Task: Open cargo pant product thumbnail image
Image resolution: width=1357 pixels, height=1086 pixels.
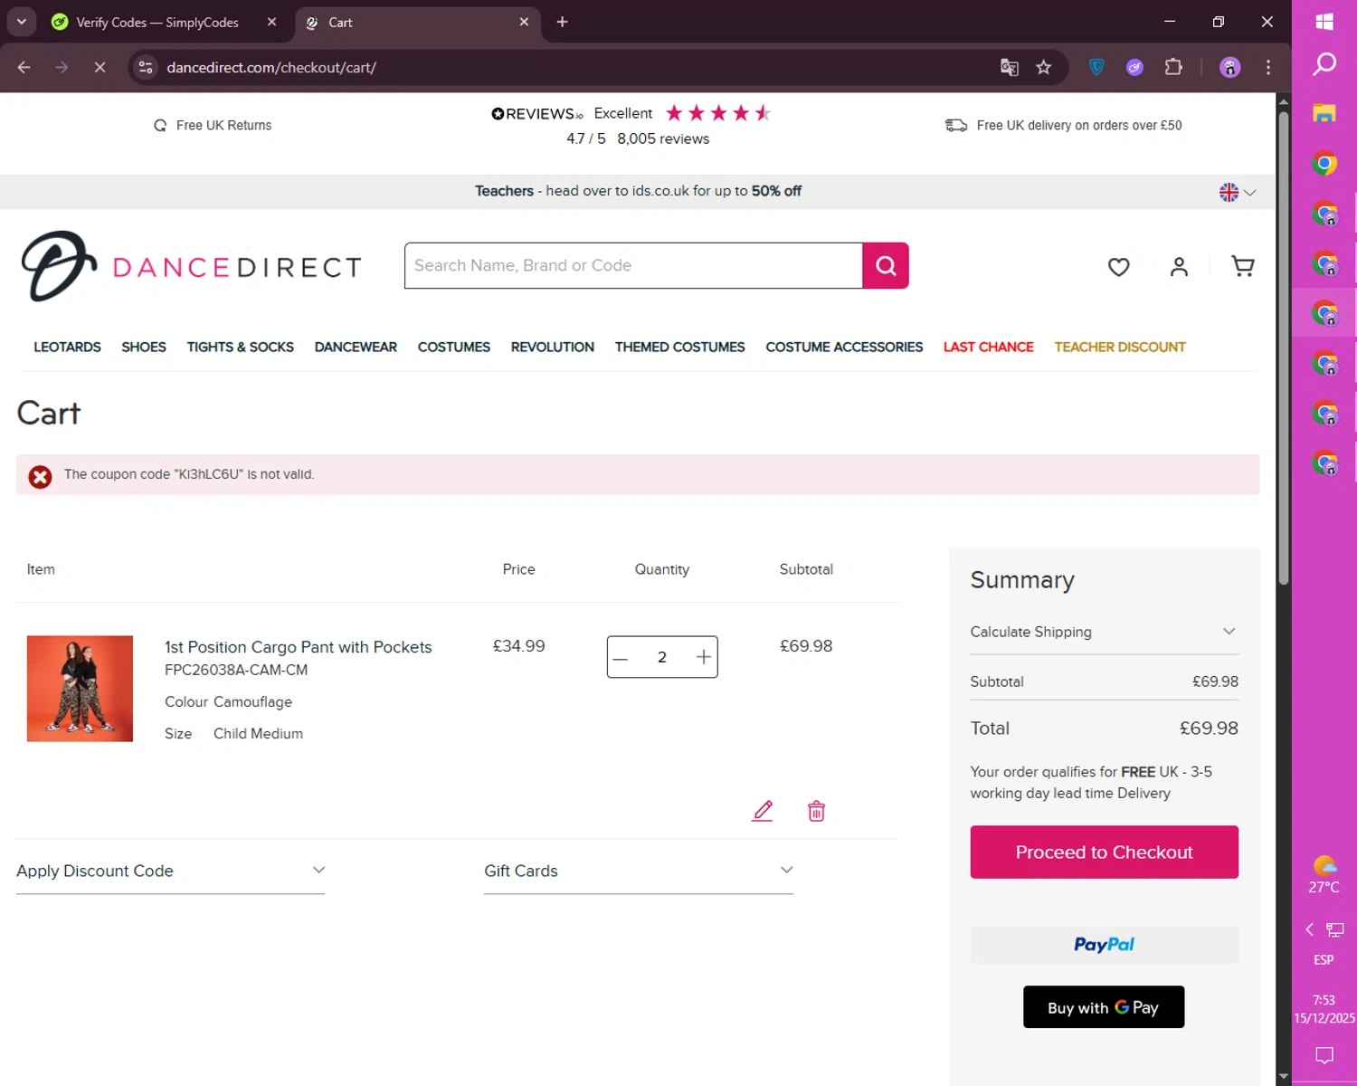Action: click(x=80, y=689)
